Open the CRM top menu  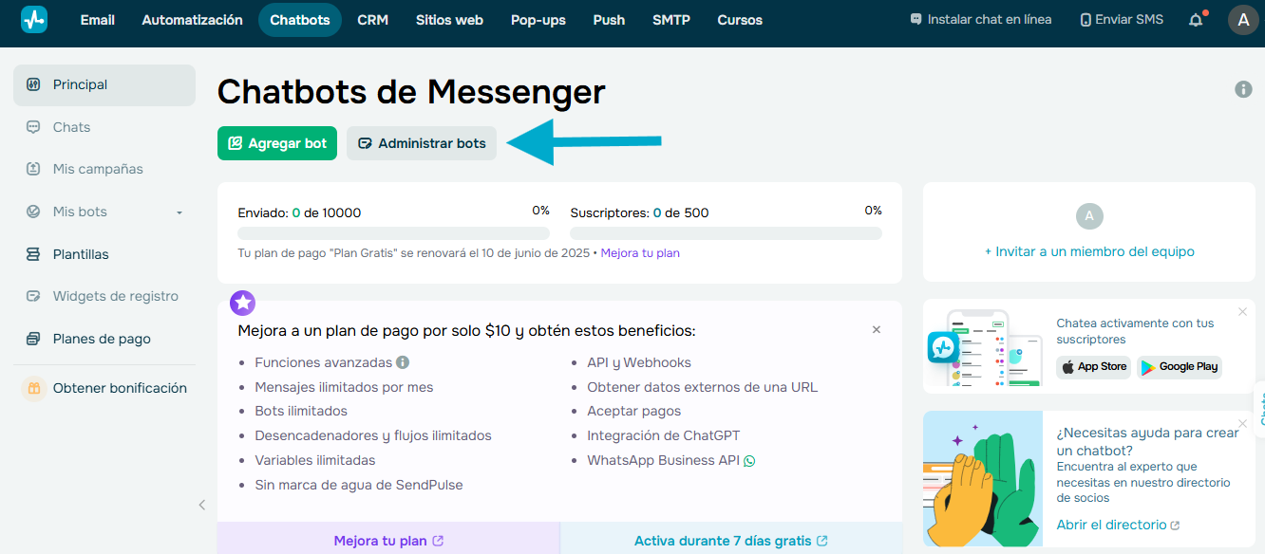pos(373,20)
